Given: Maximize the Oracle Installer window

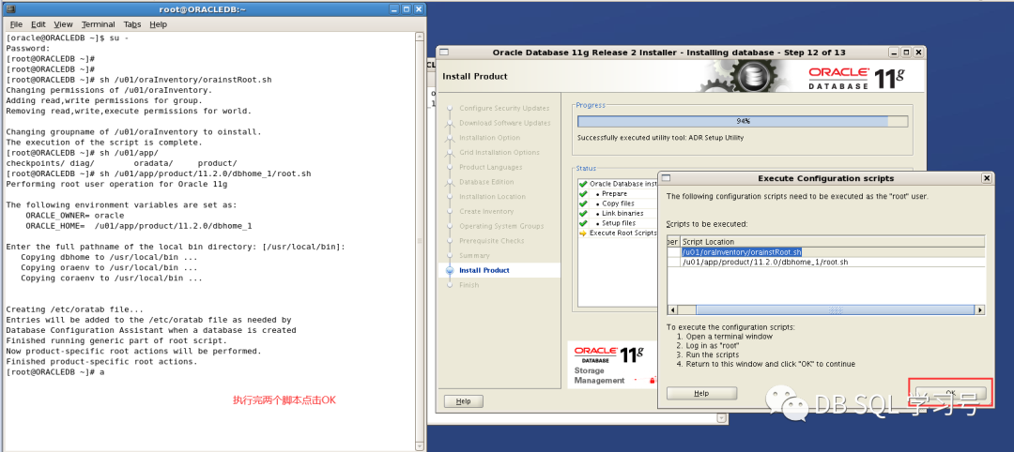Looking at the screenshot, I should pyautogui.click(x=905, y=53).
